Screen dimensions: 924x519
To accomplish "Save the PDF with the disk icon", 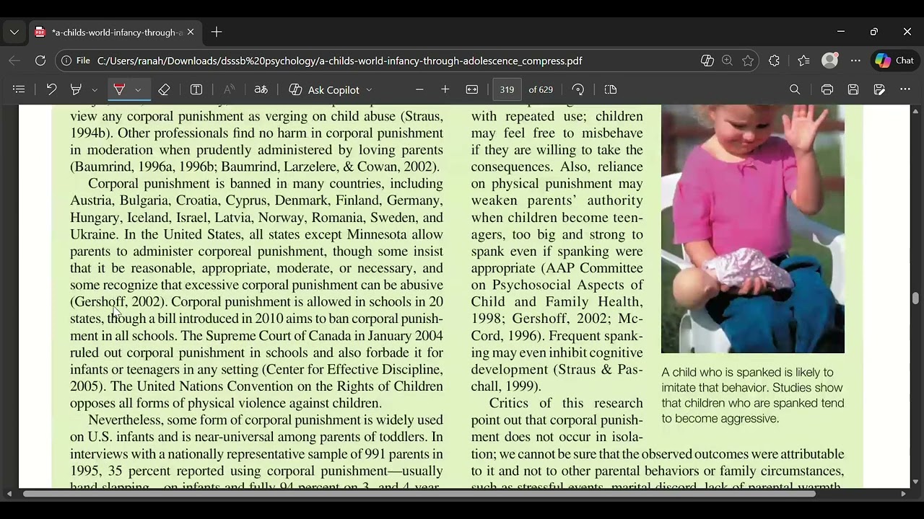I will [x=853, y=89].
